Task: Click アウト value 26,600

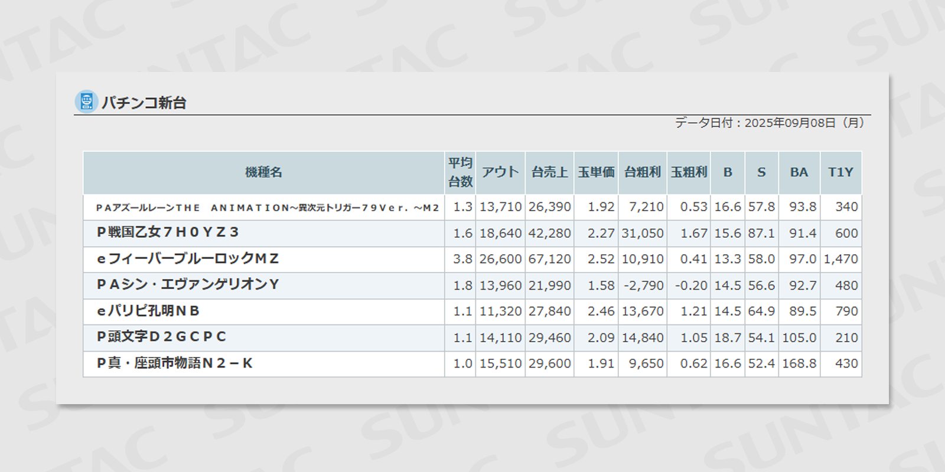Action: [x=500, y=259]
